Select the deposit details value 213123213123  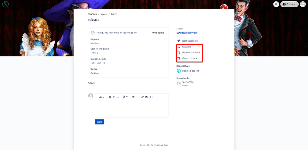tap(98, 63)
